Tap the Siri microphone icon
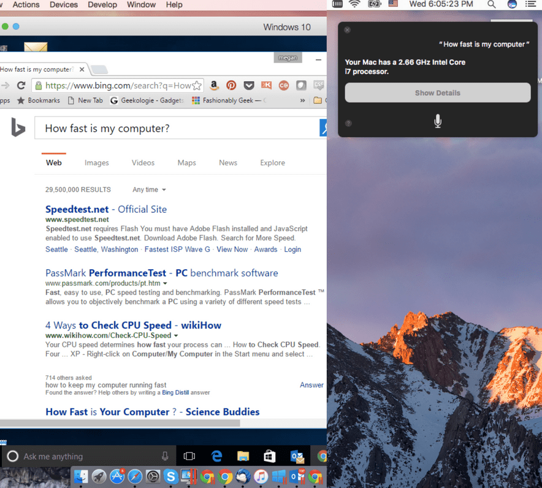This screenshot has width=542, height=488. coord(438,121)
